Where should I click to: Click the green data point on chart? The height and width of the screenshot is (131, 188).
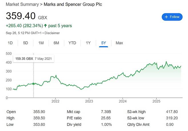[34, 84]
